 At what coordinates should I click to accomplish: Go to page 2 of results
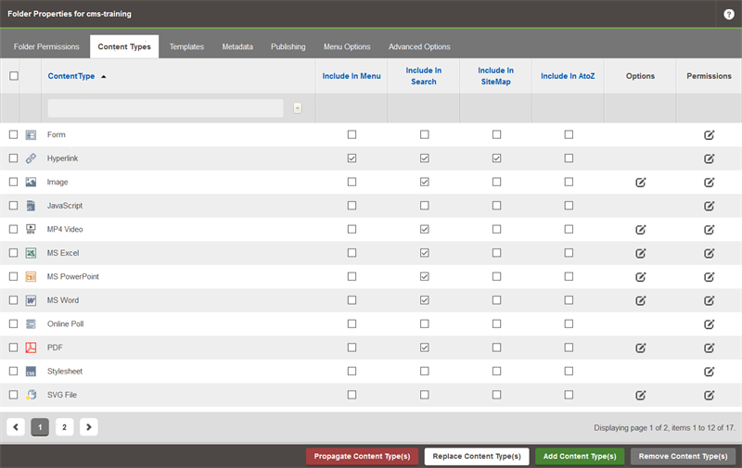[64, 427]
